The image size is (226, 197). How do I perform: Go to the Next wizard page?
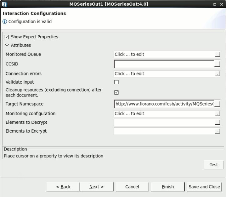[x=96, y=187]
